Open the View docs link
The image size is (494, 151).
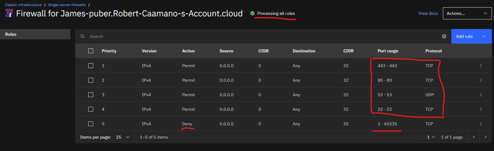click(x=428, y=13)
